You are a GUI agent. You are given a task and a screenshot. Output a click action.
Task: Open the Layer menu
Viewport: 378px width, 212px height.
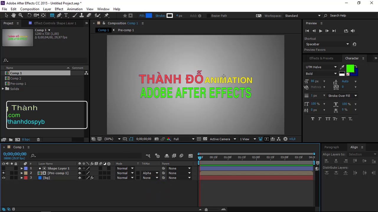[47, 9]
